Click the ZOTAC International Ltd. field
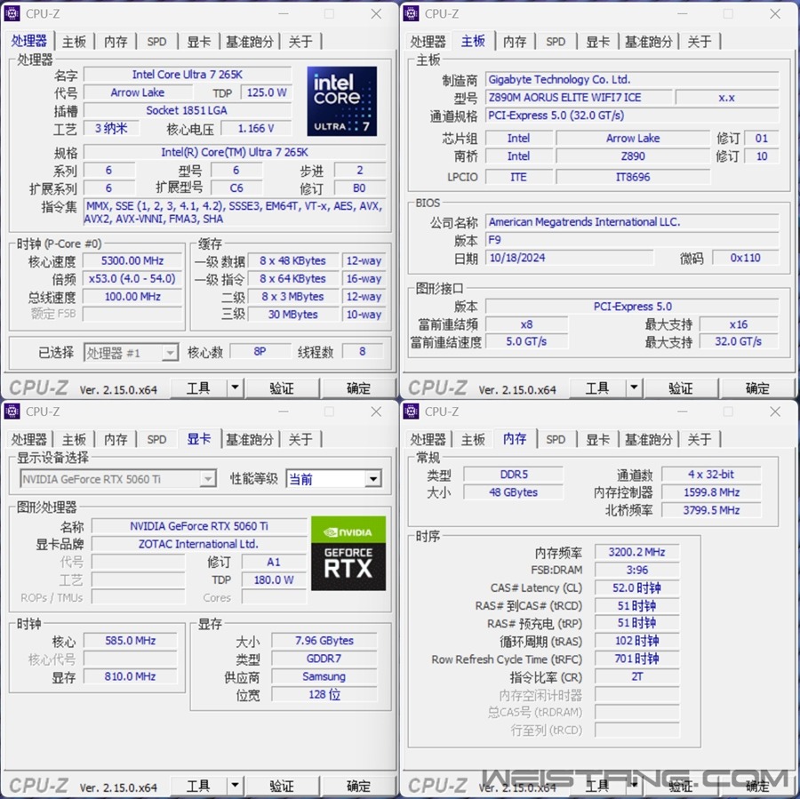The width and height of the screenshot is (800, 799). click(199, 544)
